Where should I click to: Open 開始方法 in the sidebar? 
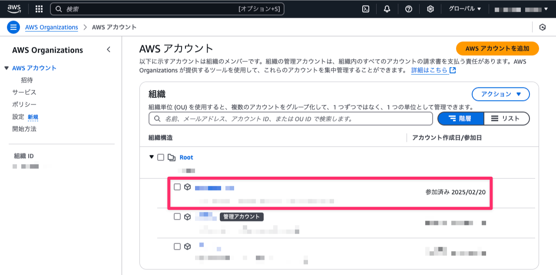(x=24, y=129)
